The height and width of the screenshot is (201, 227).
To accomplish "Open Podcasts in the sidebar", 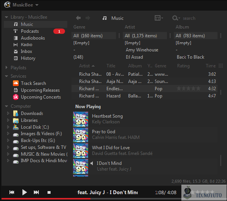I will point(30,31).
